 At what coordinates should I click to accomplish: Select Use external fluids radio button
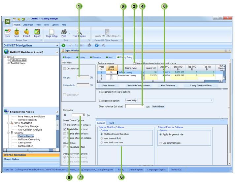[x=160, y=143]
